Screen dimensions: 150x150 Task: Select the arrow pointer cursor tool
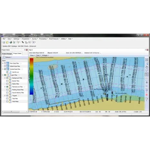[147, 75]
